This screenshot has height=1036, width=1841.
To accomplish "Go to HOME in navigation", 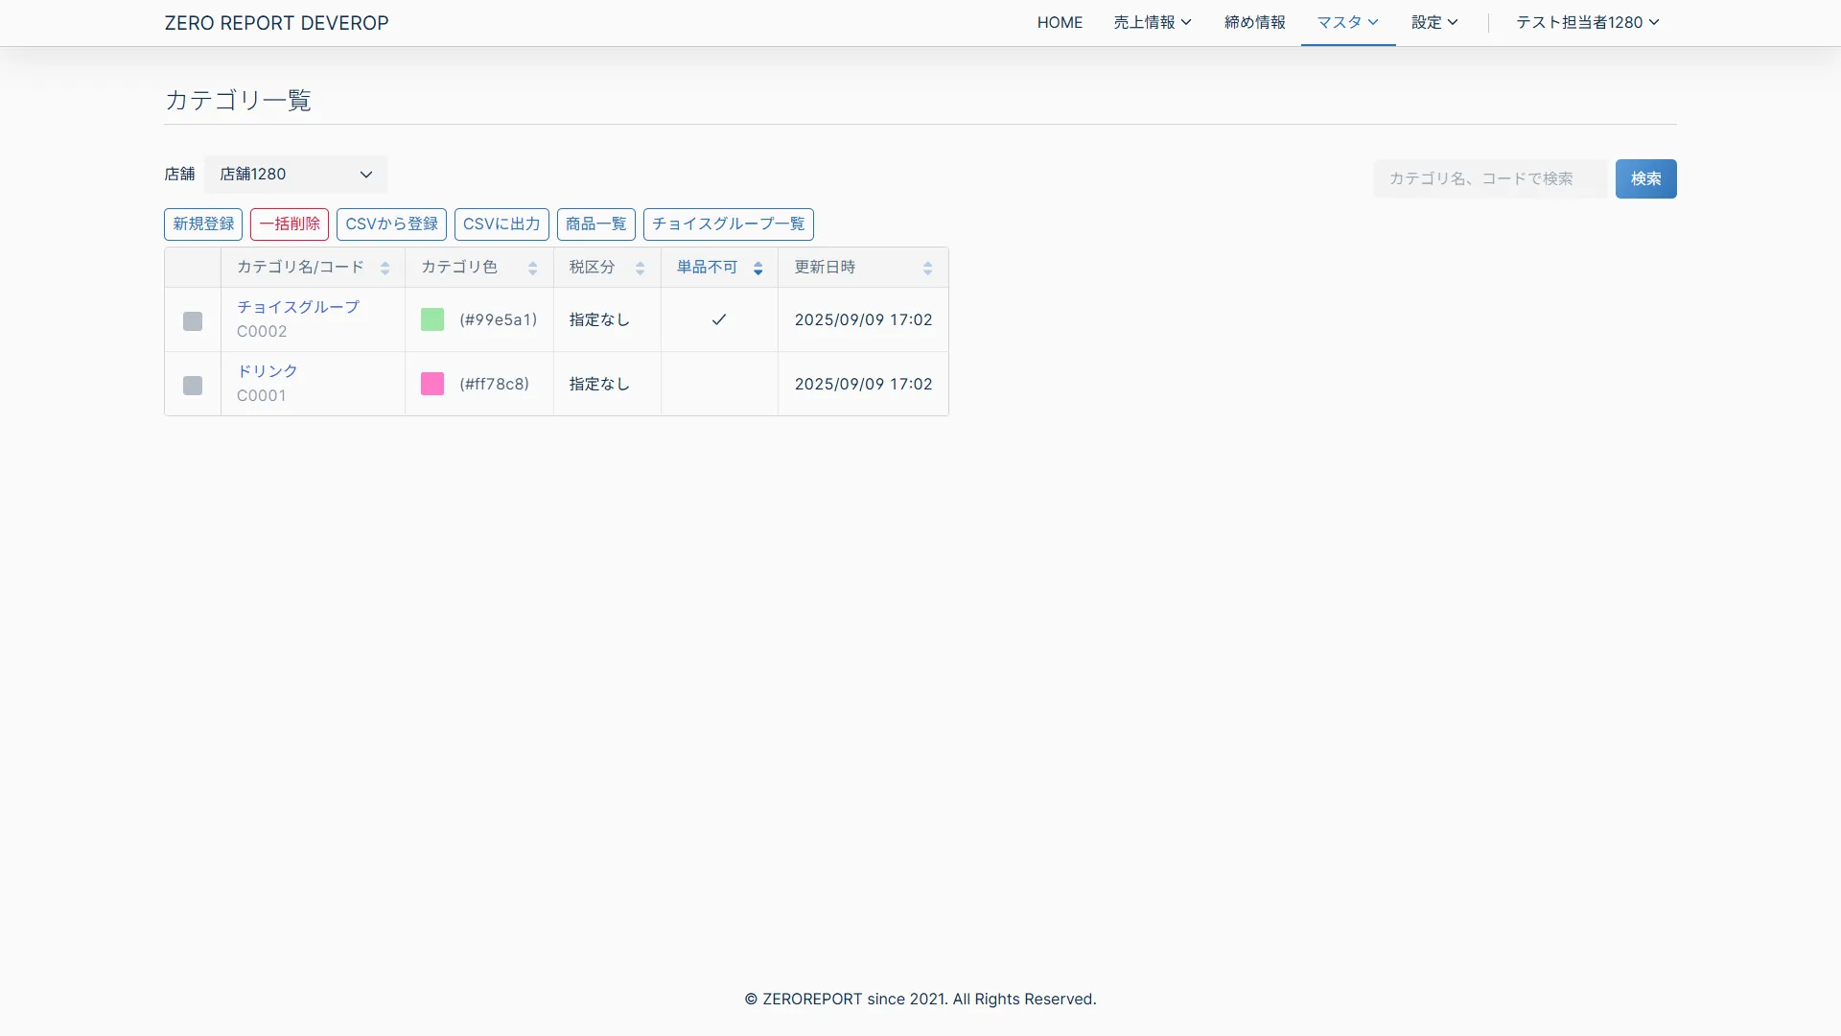I will [x=1060, y=22].
